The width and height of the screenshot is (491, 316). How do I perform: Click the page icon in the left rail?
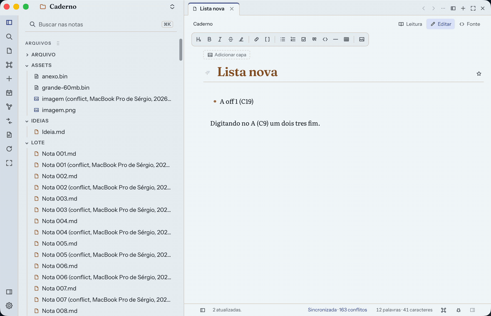tap(9, 51)
